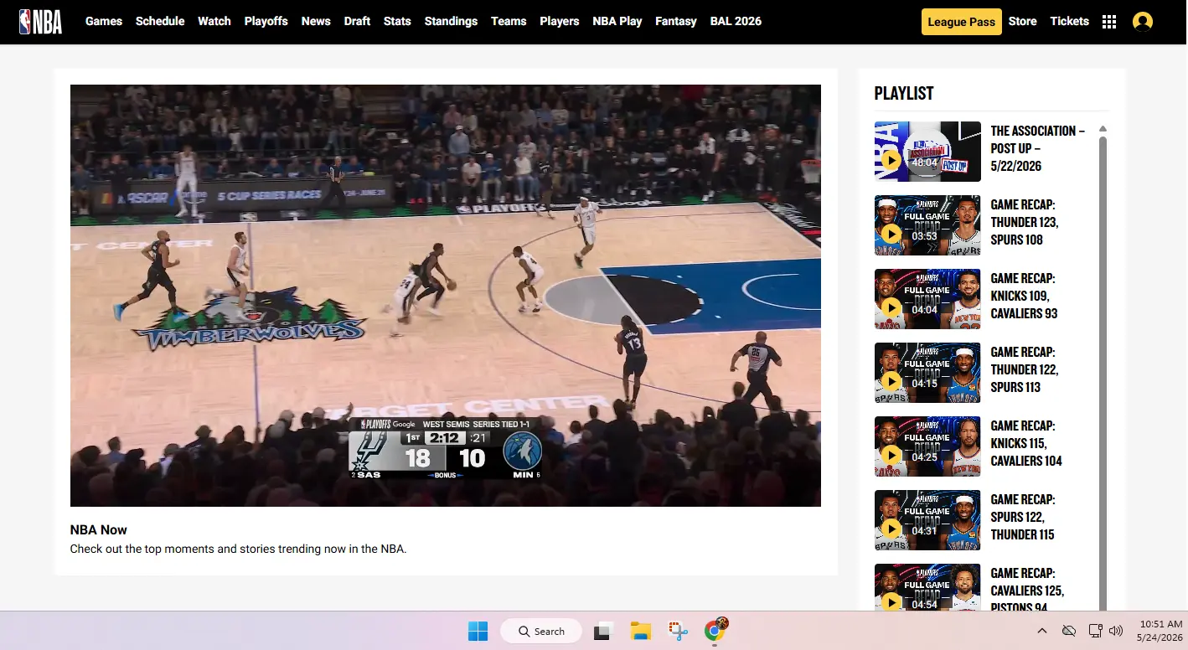1188x650 pixels.
Task: Play Knicks 109, Cavaliers 93 recap thumbnail
Action: 927,299
